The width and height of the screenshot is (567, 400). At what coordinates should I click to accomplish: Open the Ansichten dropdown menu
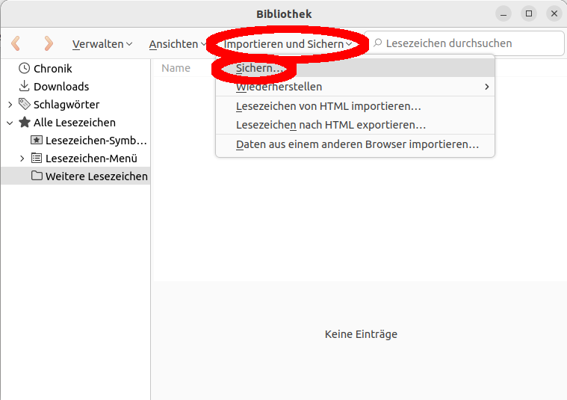177,44
